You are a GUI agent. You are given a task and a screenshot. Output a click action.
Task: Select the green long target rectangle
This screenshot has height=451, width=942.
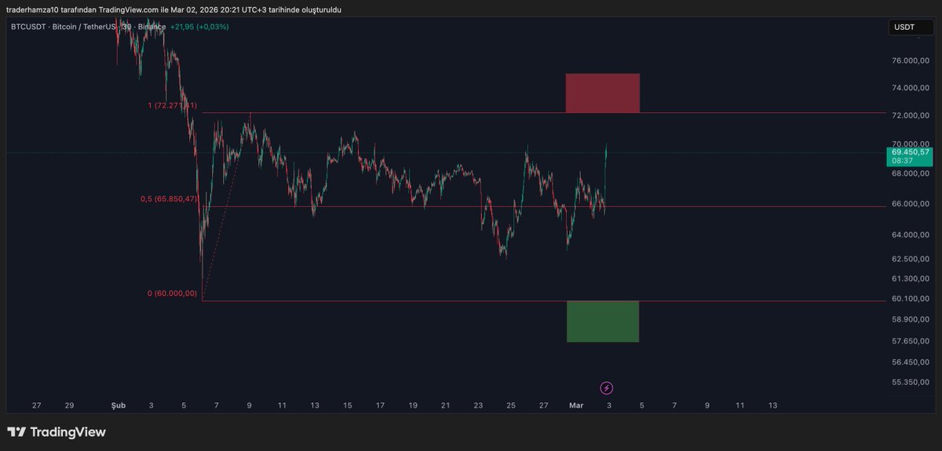(x=602, y=322)
